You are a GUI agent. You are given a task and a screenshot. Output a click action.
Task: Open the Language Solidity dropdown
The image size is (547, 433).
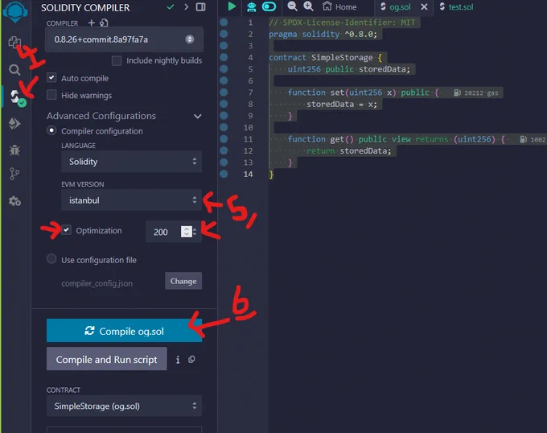131,162
